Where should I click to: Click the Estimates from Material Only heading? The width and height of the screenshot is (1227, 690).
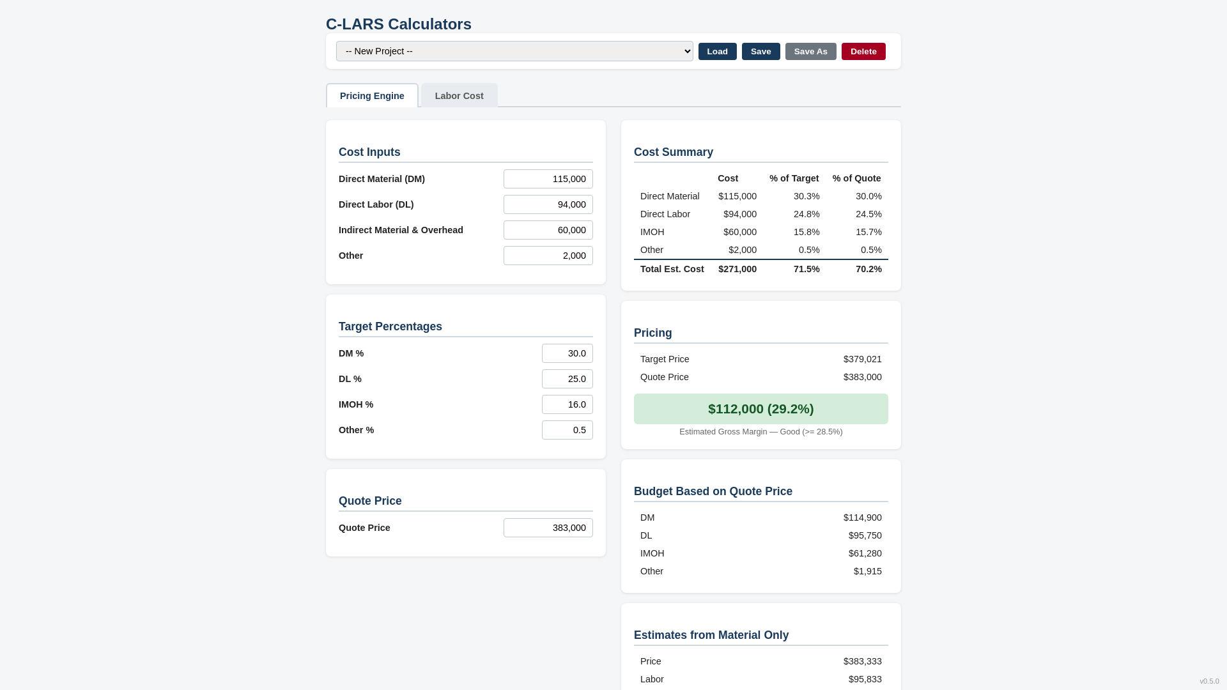(711, 635)
